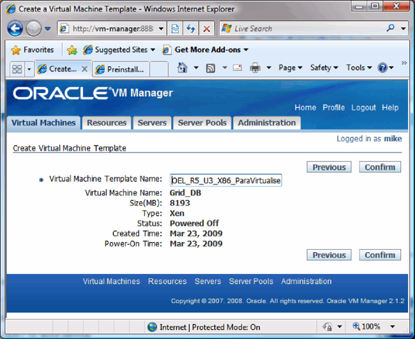Show Quick Tabs thumbnail view
This screenshot has width=415, height=339.
[17, 70]
